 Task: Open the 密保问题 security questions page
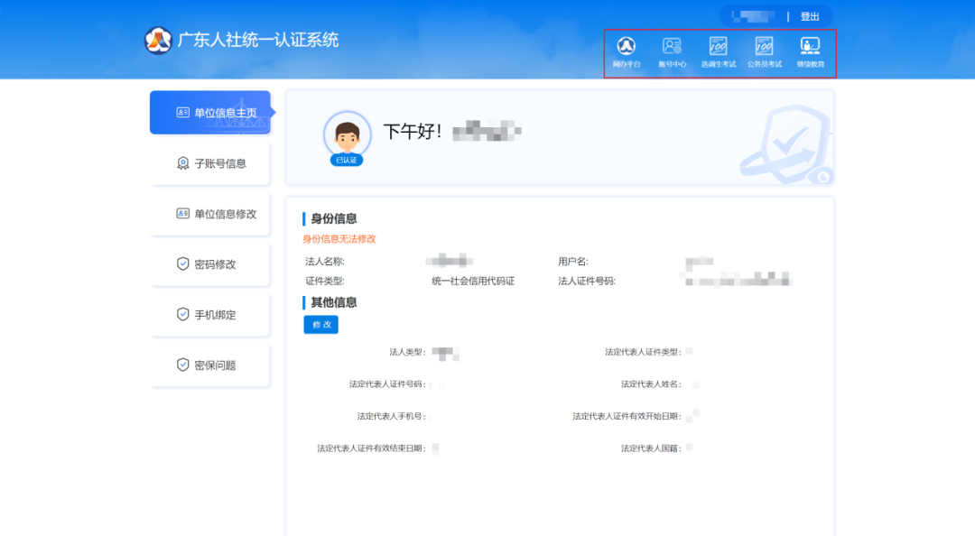[209, 365]
